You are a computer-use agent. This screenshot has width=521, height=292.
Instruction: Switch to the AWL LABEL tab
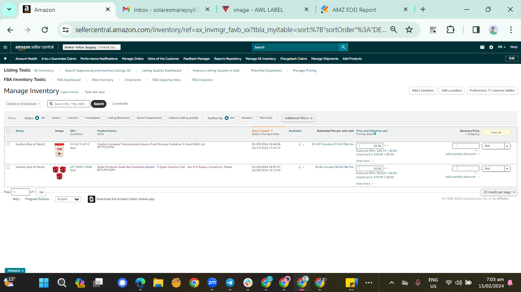click(x=265, y=9)
